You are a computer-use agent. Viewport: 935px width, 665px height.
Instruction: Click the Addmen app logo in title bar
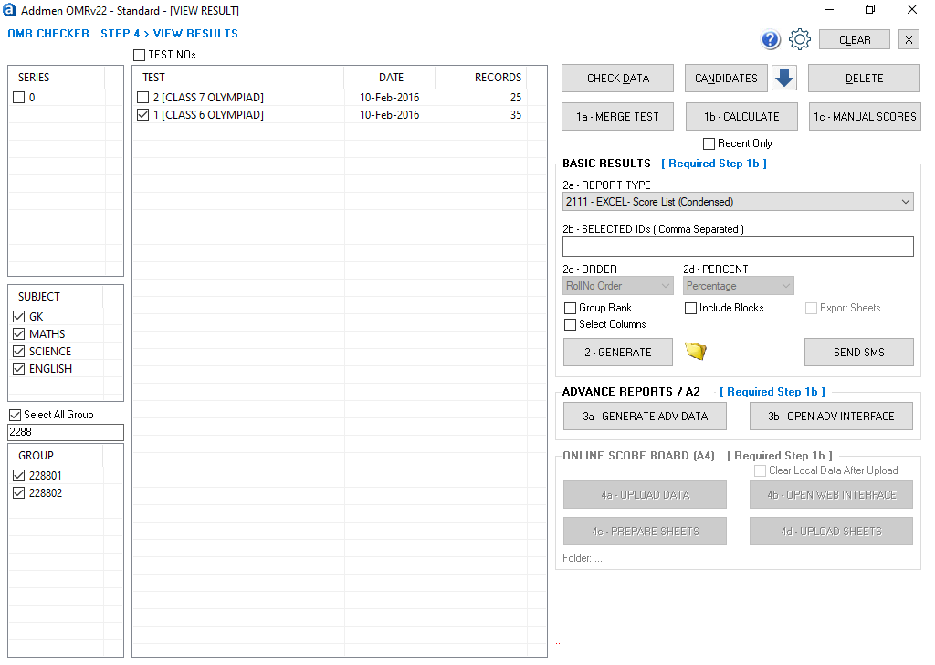9,10
